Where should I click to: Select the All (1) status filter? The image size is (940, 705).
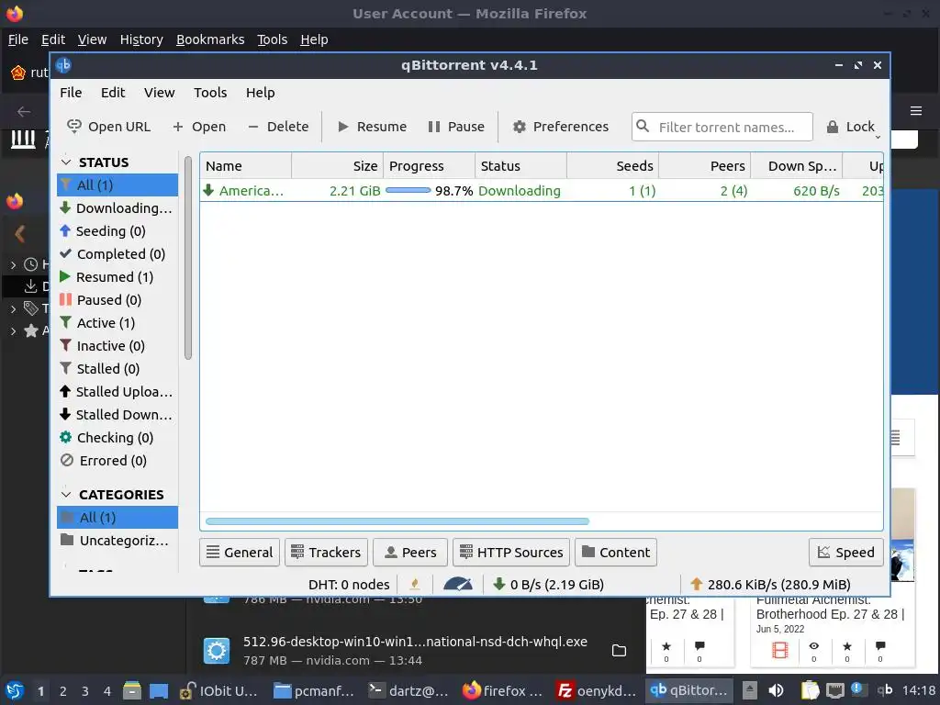[117, 185]
